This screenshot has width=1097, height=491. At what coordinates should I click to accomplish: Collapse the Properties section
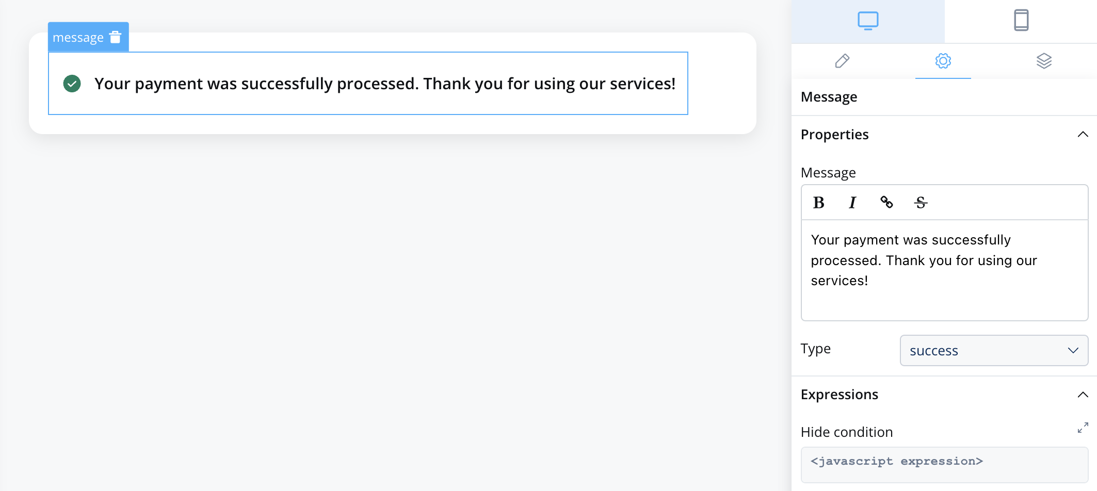[x=1083, y=135]
